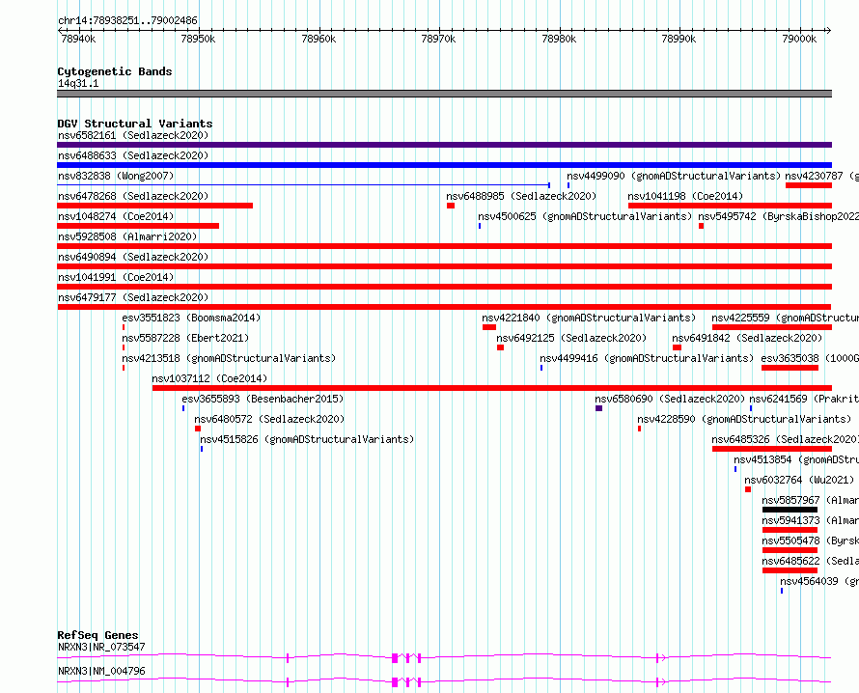Select the blue nsv6488633 variant bar
859x693 pixels.
coord(444,165)
